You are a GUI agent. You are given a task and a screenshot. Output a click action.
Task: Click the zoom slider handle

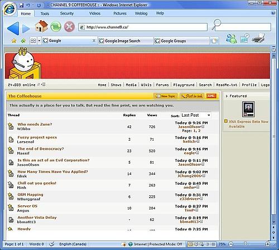(246, 244)
